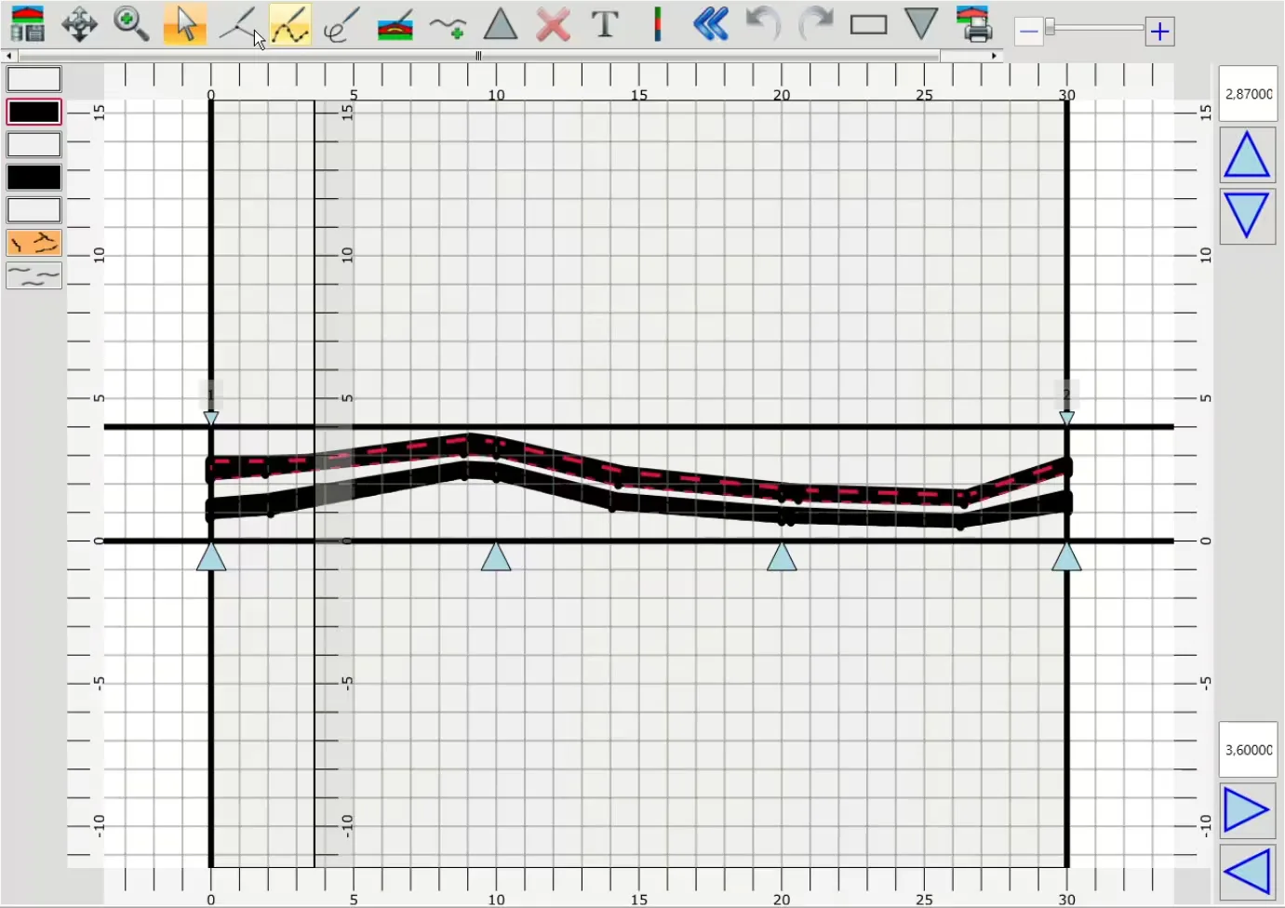Screen dimensions: 1285x908
Task: Select the arrow pointer tool
Action: coord(184,24)
